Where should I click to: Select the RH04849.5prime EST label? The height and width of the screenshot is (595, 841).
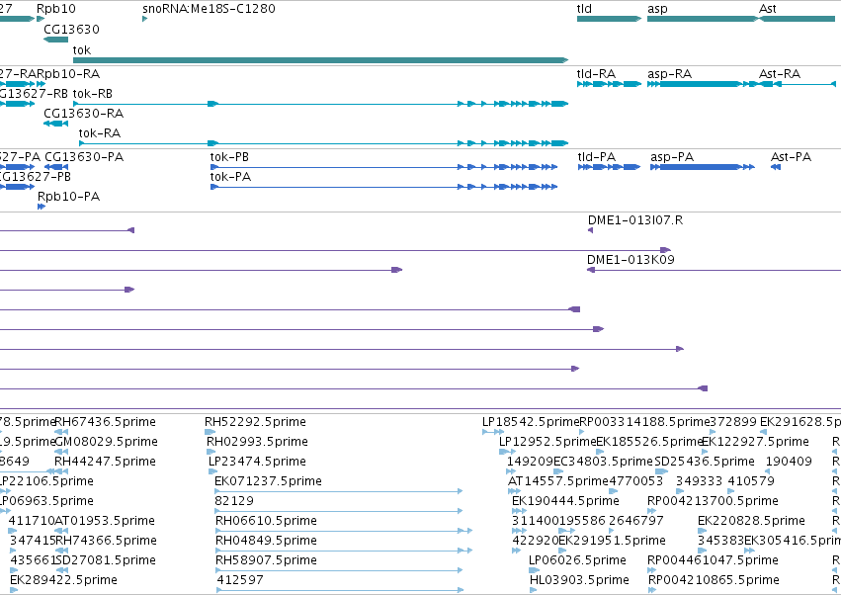point(266,541)
